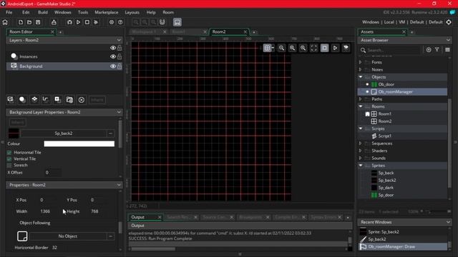Lock the Background layer
The height and width of the screenshot is (257, 458).
click(x=120, y=66)
